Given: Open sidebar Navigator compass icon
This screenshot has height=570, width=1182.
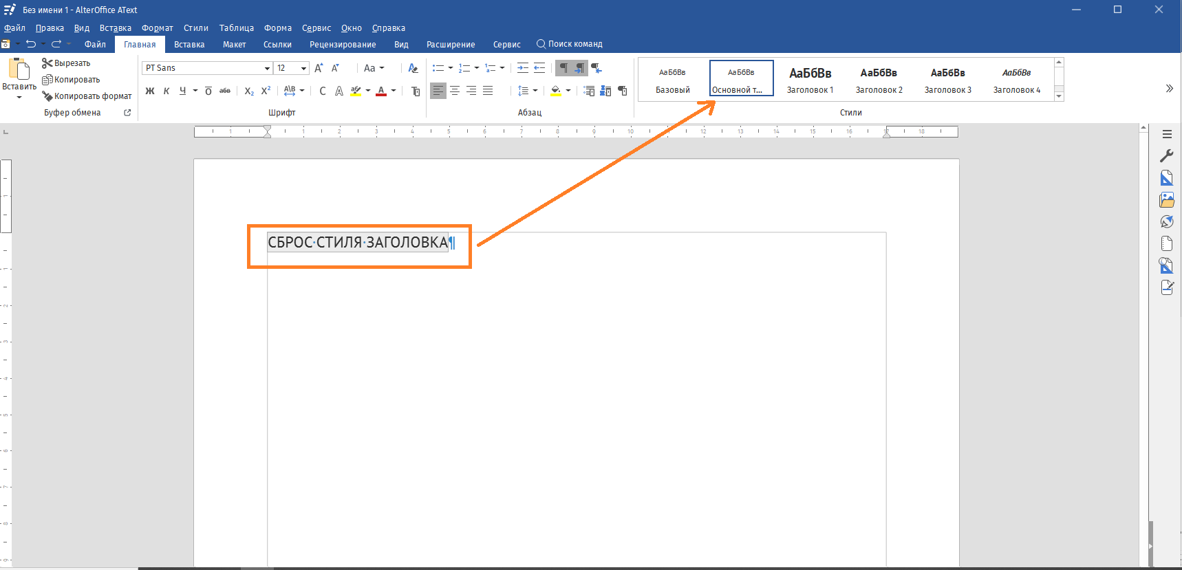Looking at the screenshot, I should tap(1167, 221).
